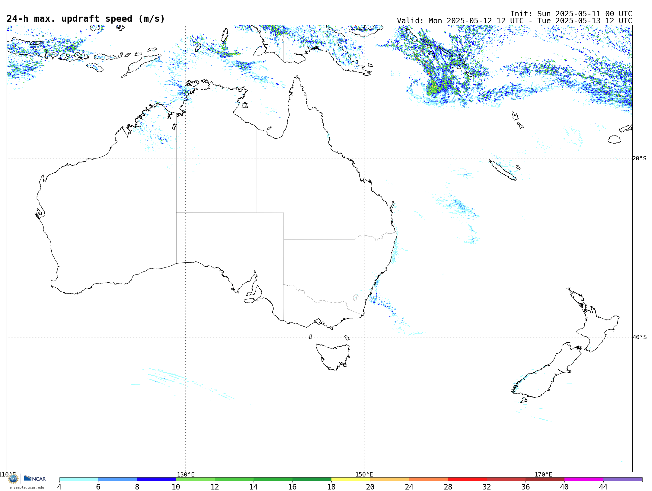Click colorbar tick label "40"
The height and width of the screenshot is (491, 652).
[x=564, y=487]
